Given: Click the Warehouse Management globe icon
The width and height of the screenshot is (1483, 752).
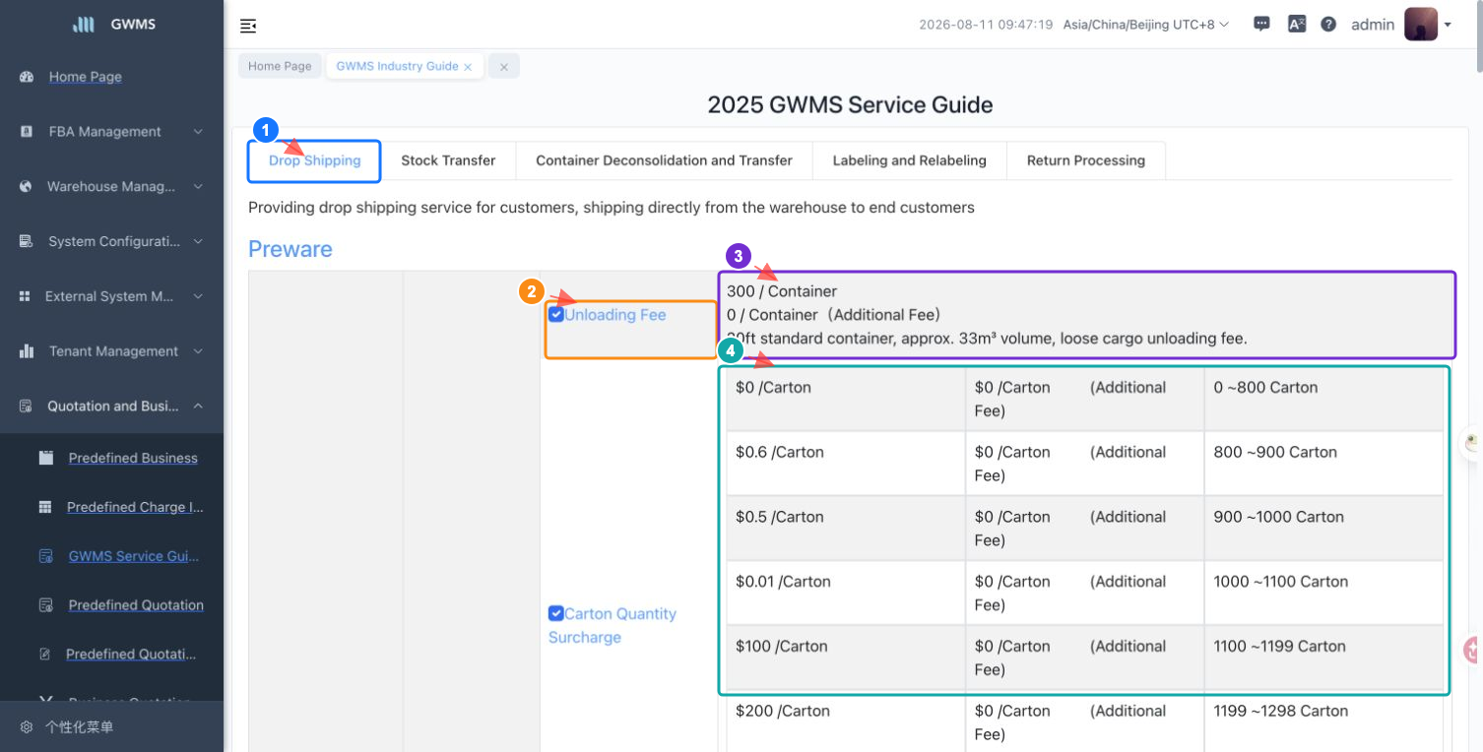Looking at the screenshot, I should pyautogui.click(x=27, y=186).
